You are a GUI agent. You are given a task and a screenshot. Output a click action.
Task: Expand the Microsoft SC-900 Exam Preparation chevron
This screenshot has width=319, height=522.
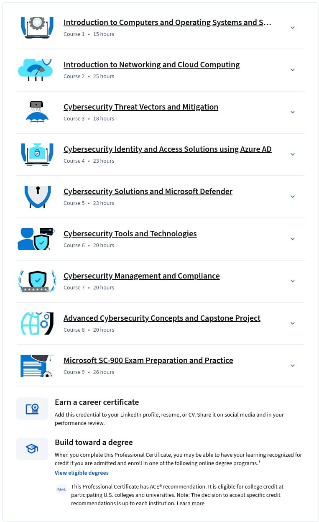pyautogui.click(x=293, y=366)
